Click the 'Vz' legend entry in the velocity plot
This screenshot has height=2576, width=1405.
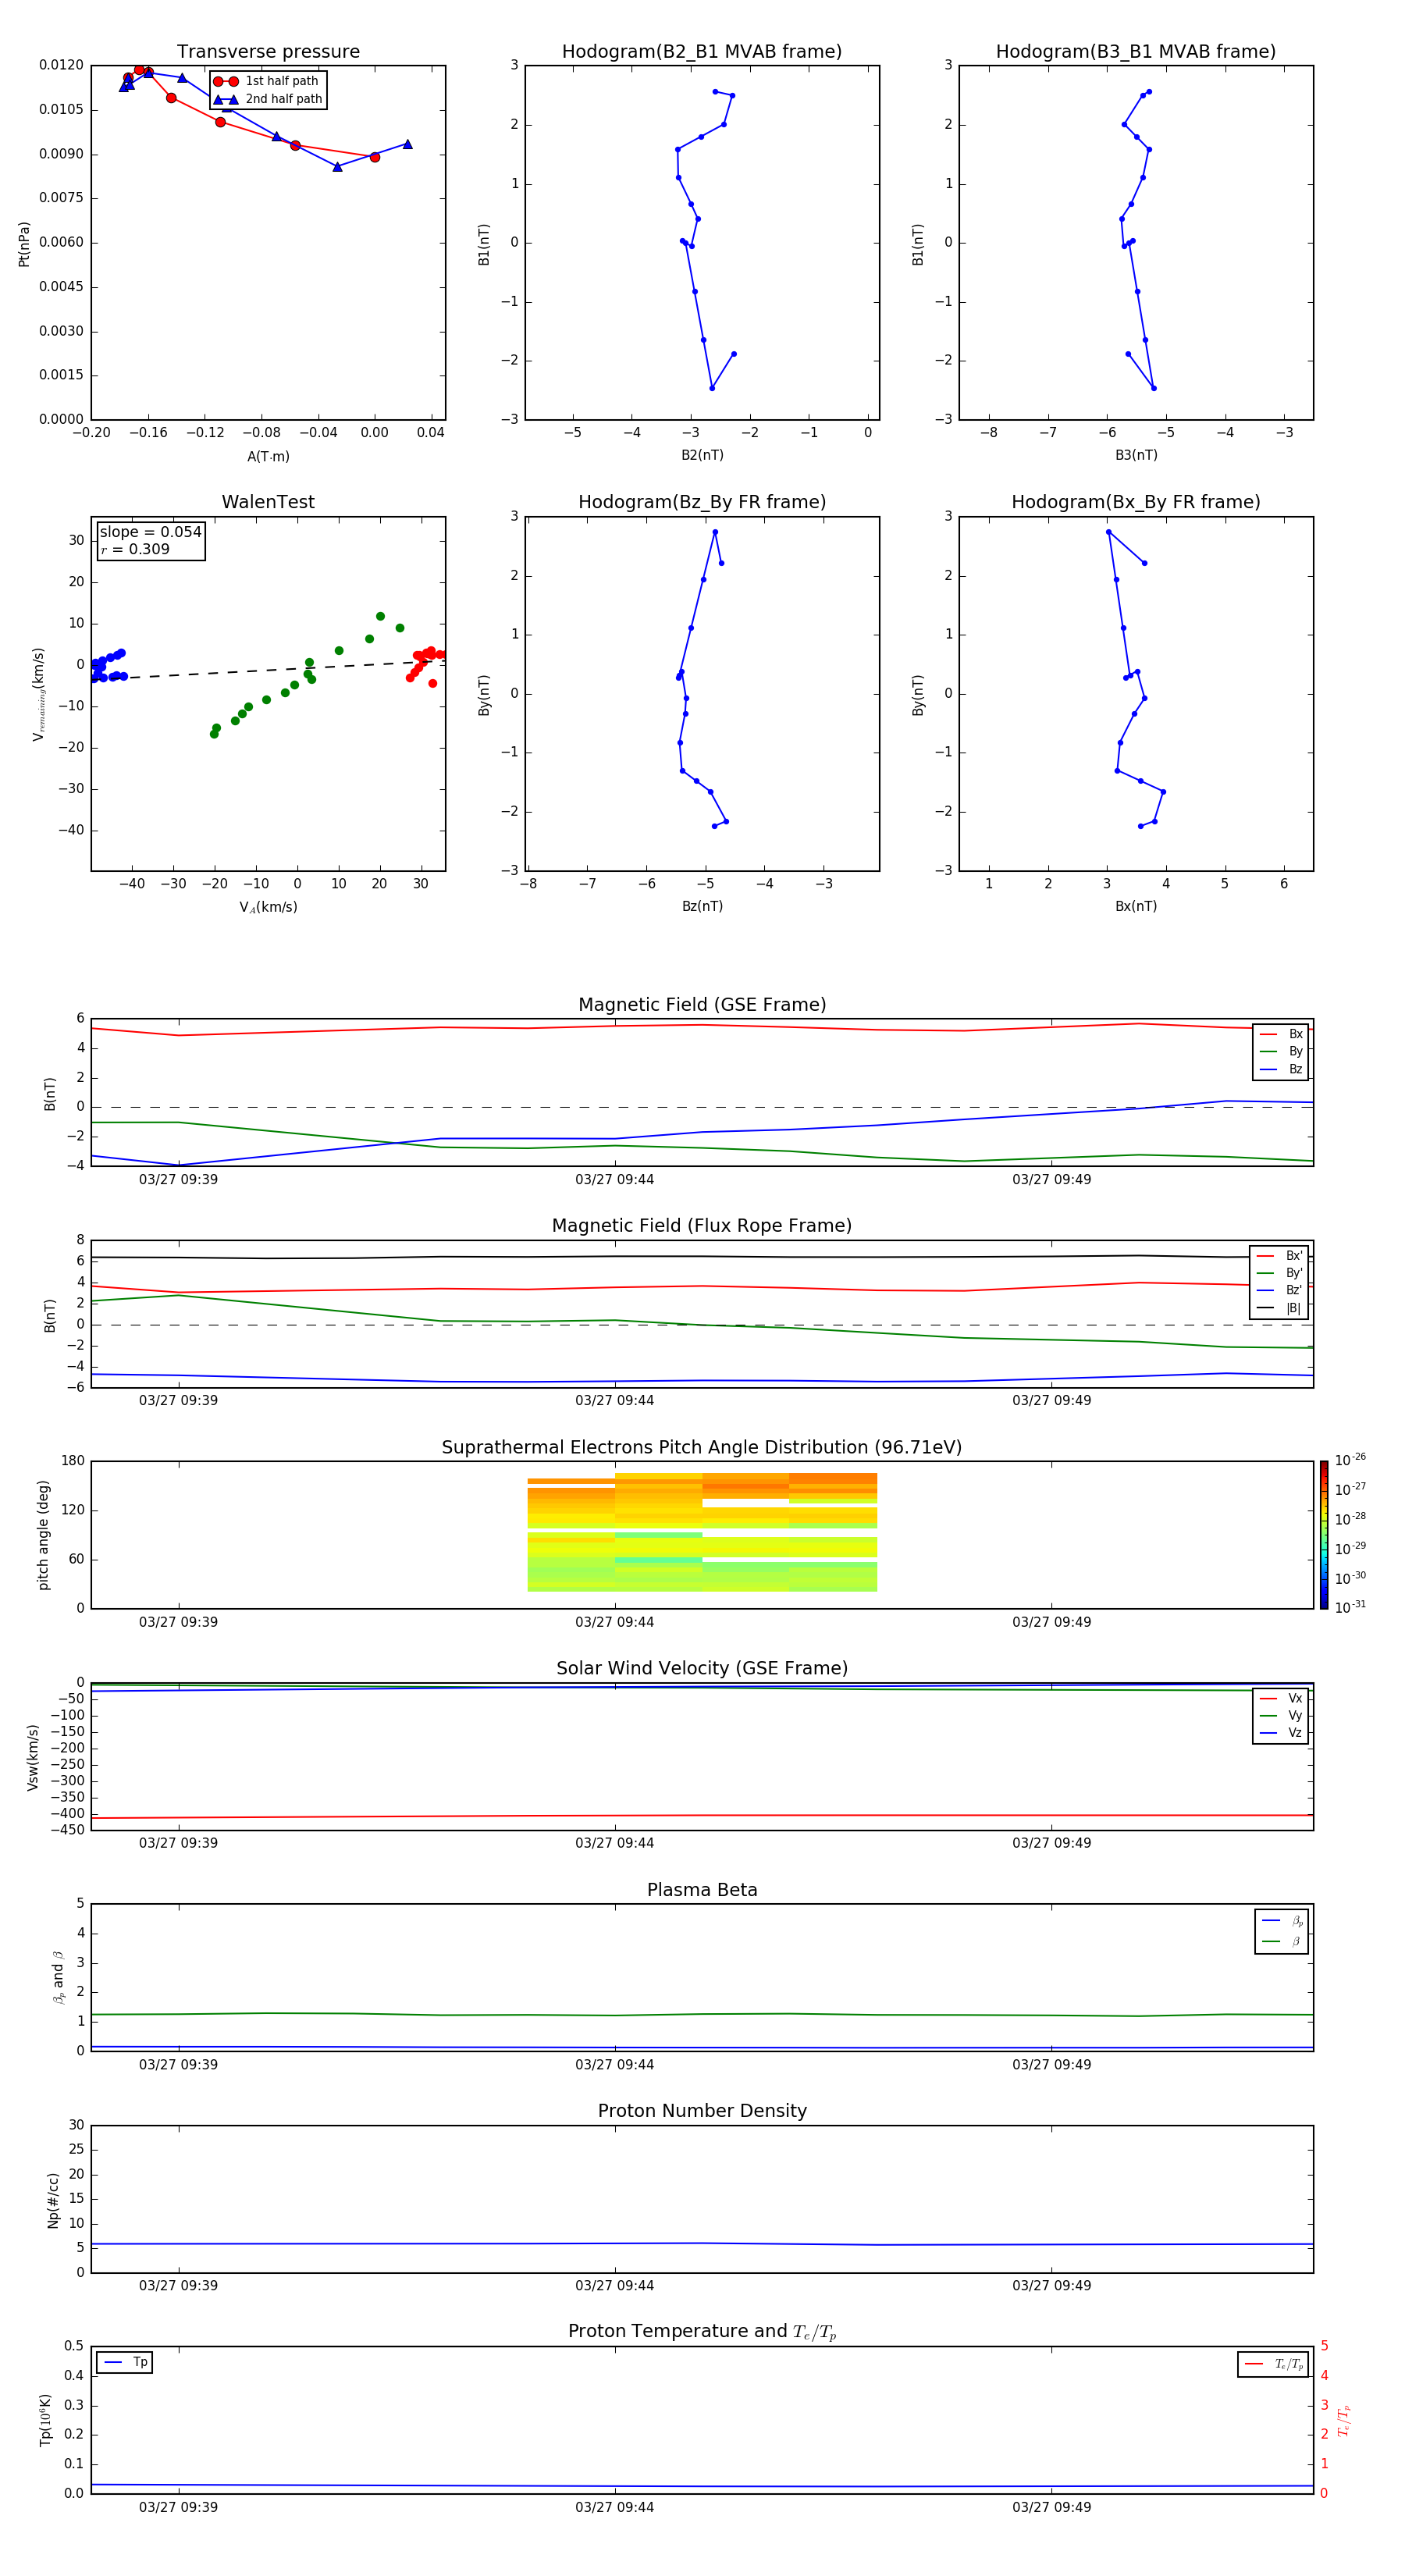pos(1282,1733)
